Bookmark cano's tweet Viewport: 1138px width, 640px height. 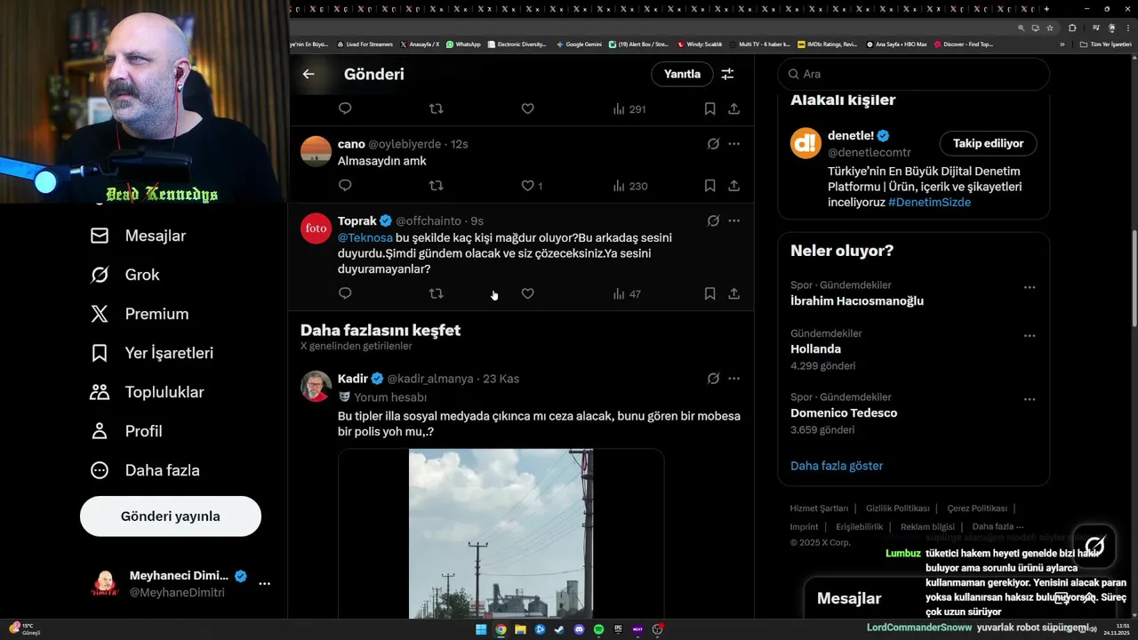point(709,186)
